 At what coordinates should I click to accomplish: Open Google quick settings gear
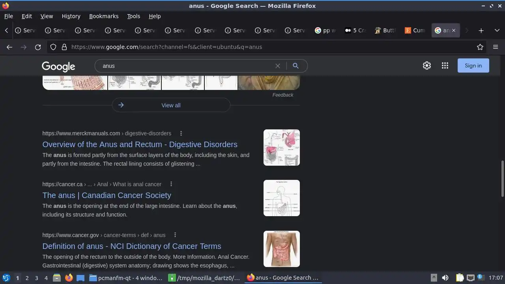[x=427, y=65]
